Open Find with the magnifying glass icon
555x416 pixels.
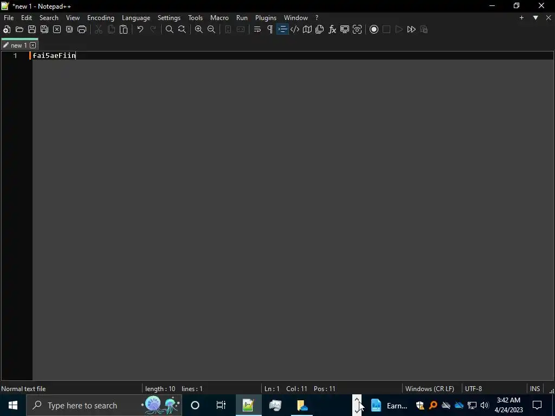pos(170,29)
